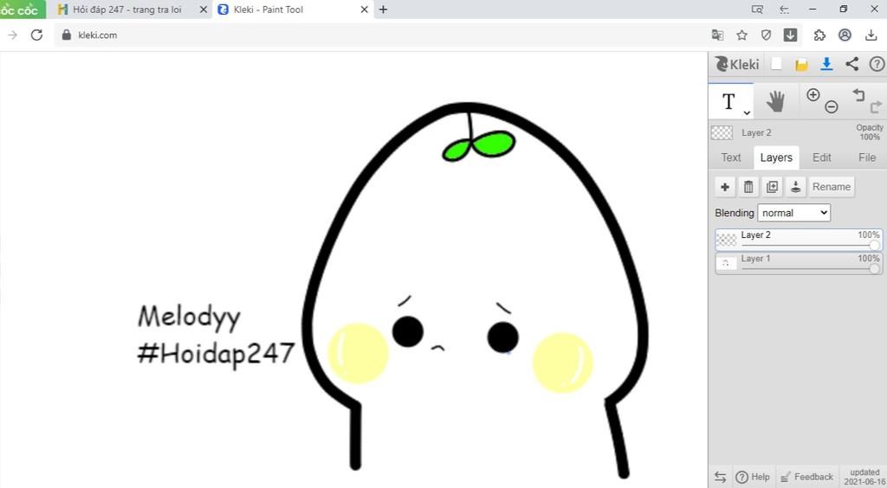
Task: Open browser downloads tray icon
Action: click(x=871, y=35)
